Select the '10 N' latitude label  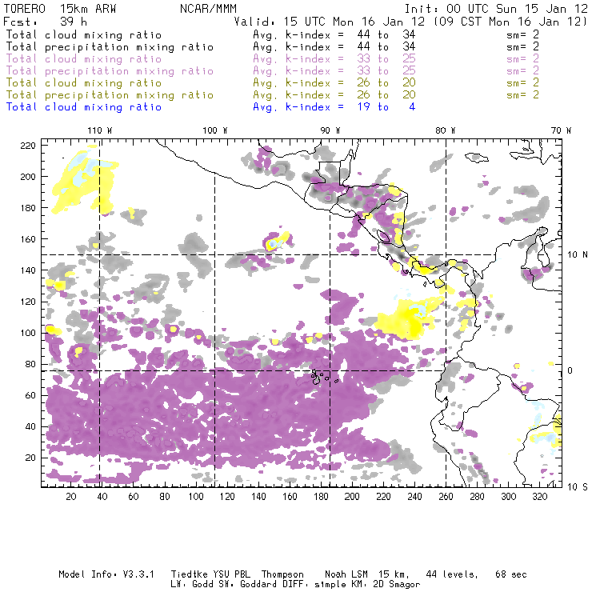pos(578,255)
